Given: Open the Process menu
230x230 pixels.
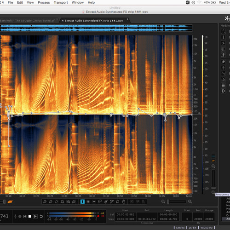Looking at the screenshot, I should 44,2.
